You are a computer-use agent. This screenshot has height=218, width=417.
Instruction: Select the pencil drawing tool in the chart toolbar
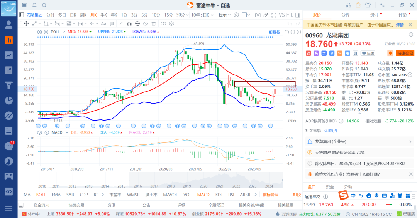[x=266, y=15]
